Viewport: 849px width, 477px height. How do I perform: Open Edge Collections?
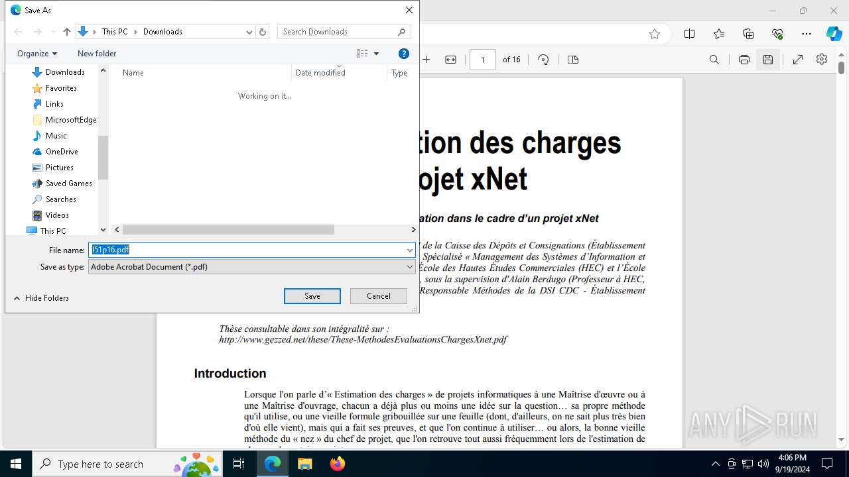[748, 34]
